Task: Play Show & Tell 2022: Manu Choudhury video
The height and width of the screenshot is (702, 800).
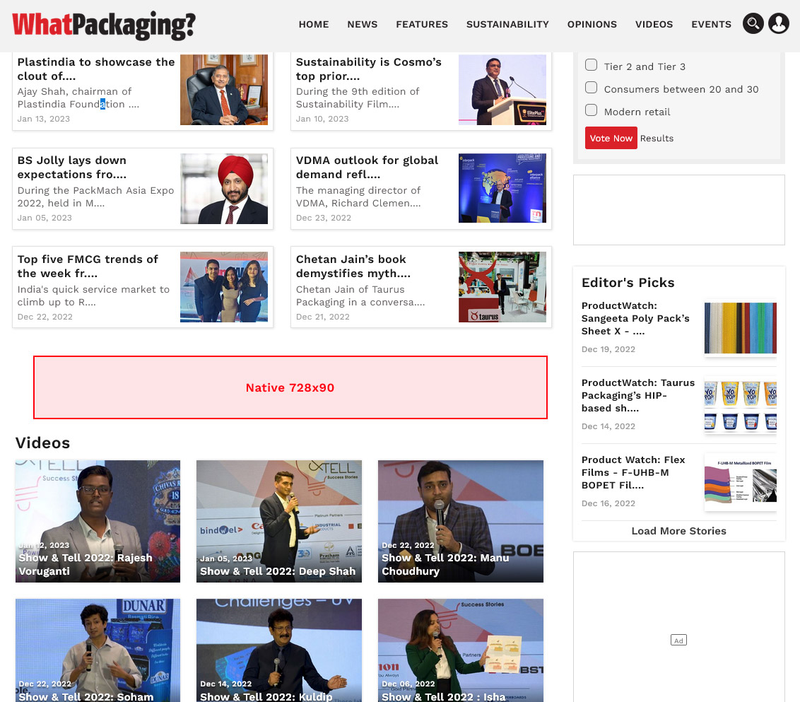Action: [461, 521]
